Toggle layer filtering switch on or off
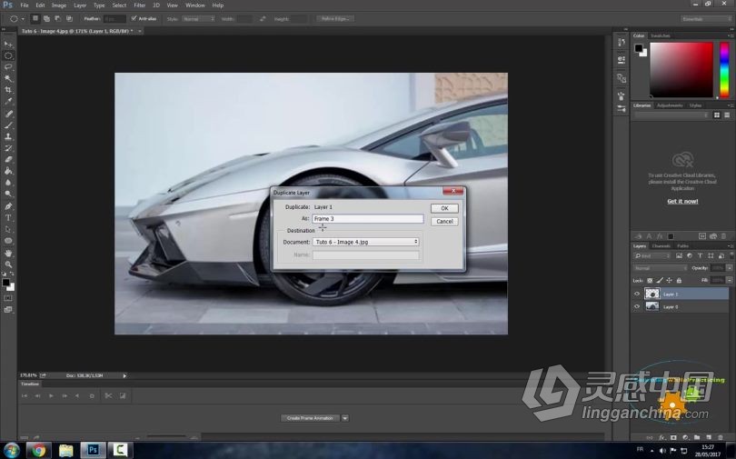The height and width of the screenshot is (459, 736). 731,255
